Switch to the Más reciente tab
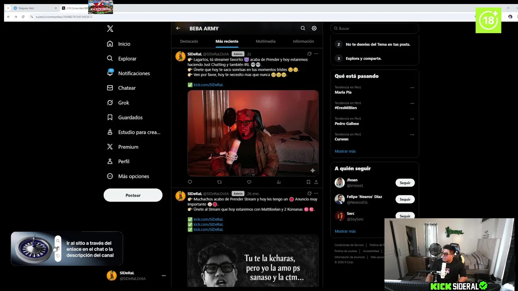This screenshot has height=291, width=518. pos(227,41)
